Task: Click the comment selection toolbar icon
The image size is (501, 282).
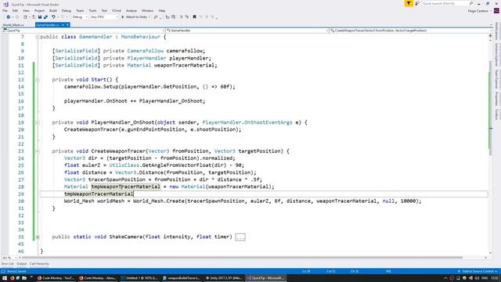Action: (181, 17)
